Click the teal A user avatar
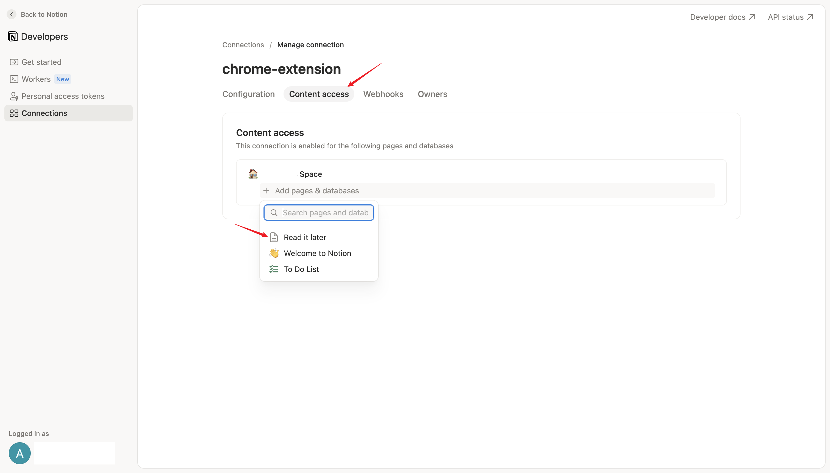The width and height of the screenshot is (830, 473). pos(20,453)
